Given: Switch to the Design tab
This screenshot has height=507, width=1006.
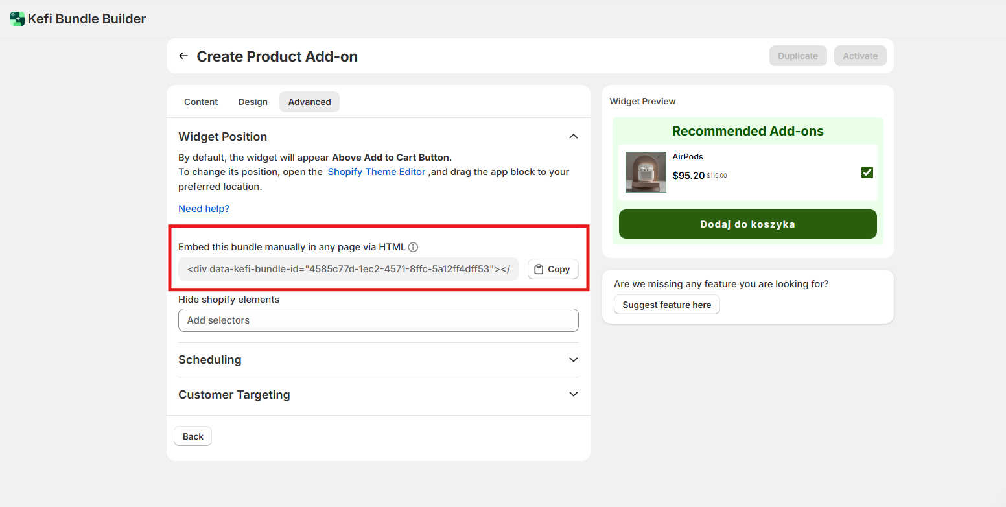Looking at the screenshot, I should pos(253,102).
